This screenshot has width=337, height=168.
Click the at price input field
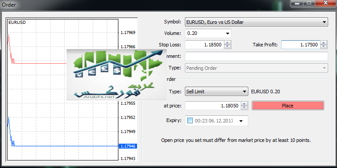click(x=212, y=106)
